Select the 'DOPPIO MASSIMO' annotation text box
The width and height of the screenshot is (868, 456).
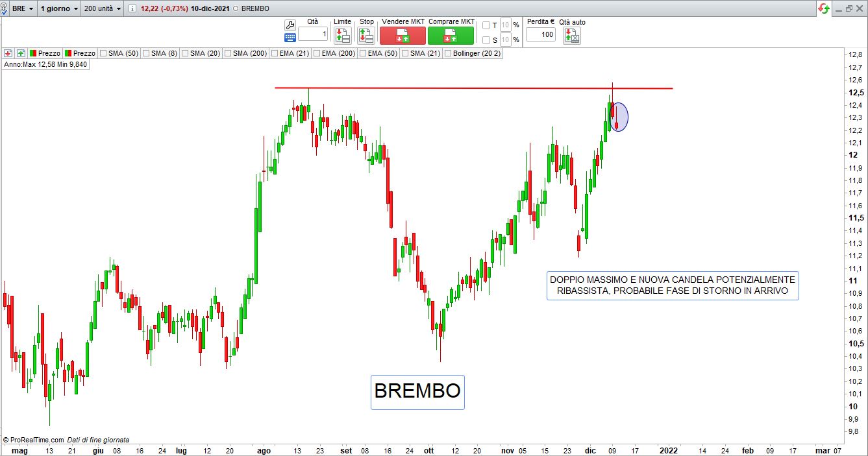pos(672,285)
